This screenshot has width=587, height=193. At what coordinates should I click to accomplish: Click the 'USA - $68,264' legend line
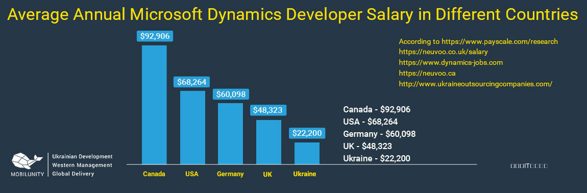coord(370,122)
